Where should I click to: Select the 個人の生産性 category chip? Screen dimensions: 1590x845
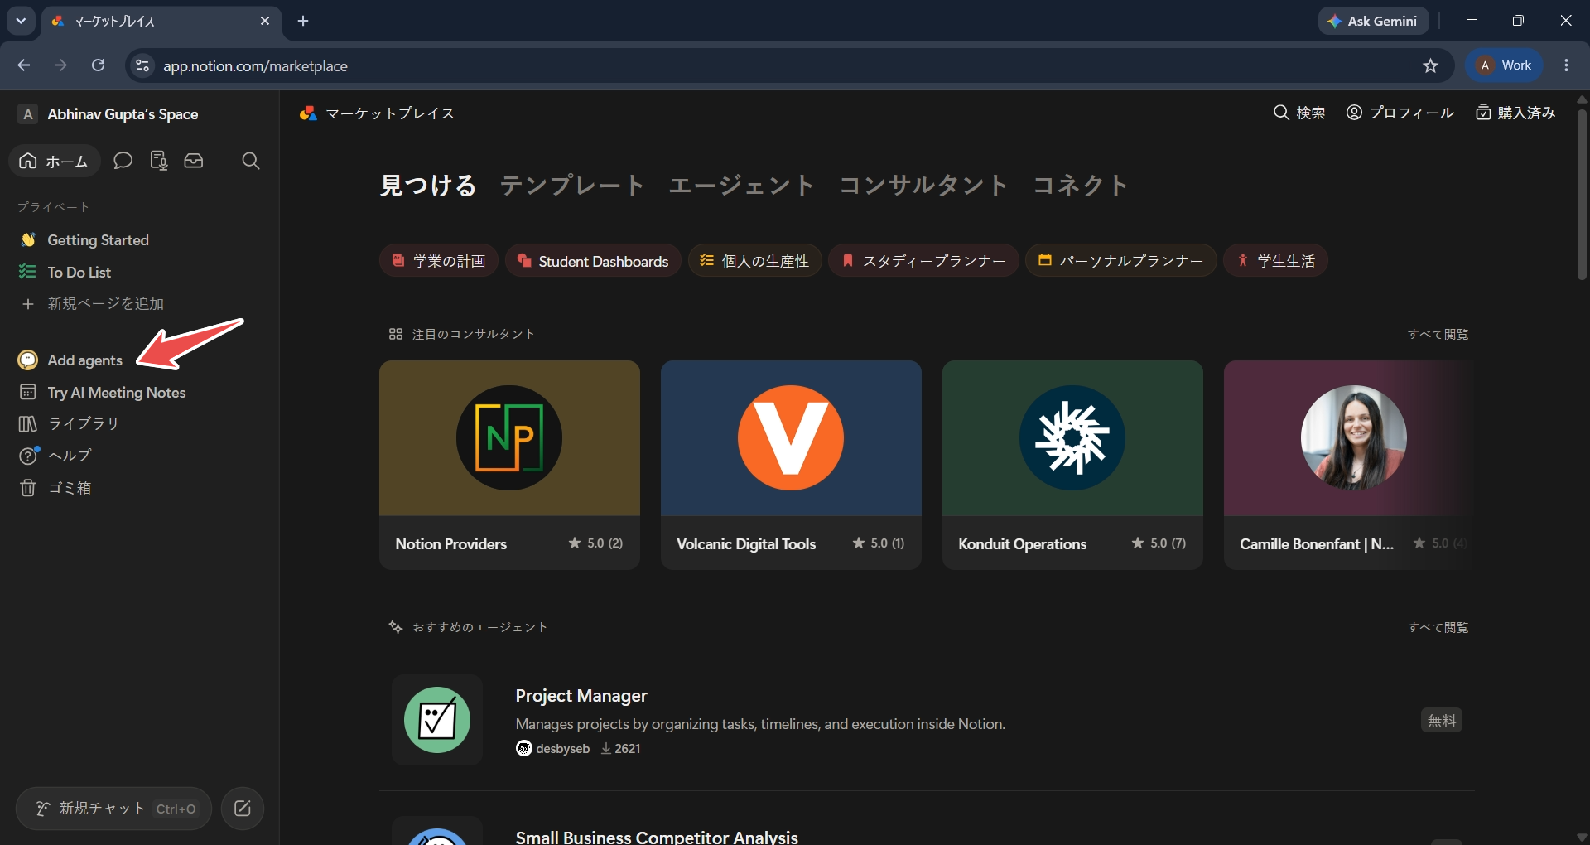tap(754, 261)
